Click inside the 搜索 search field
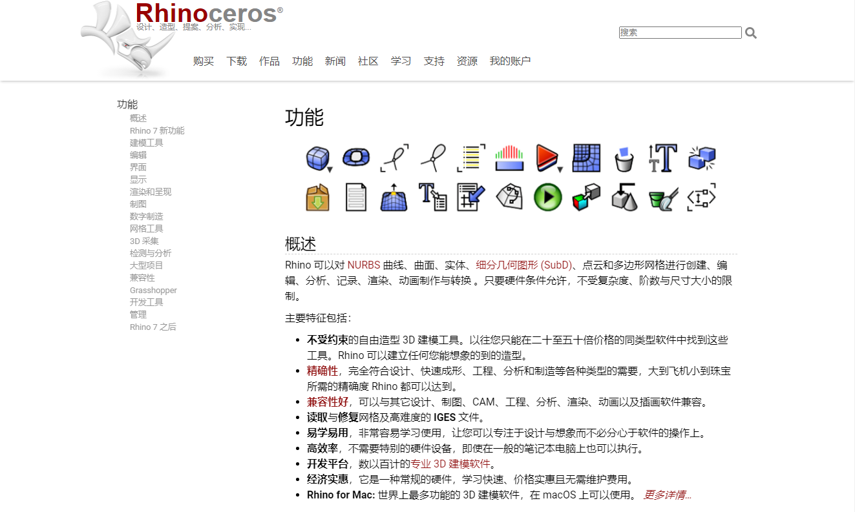The image size is (855, 512). pos(679,32)
